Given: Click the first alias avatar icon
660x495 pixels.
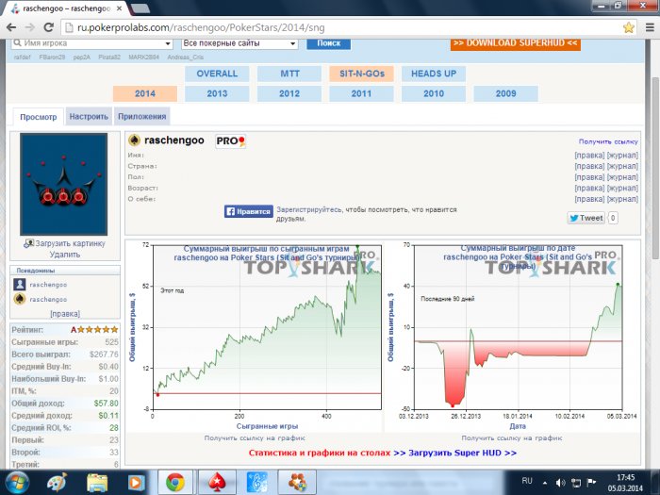Looking at the screenshot, I should 20,285.
